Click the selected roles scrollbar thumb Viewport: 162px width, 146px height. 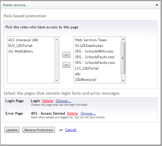tap(123, 58)
